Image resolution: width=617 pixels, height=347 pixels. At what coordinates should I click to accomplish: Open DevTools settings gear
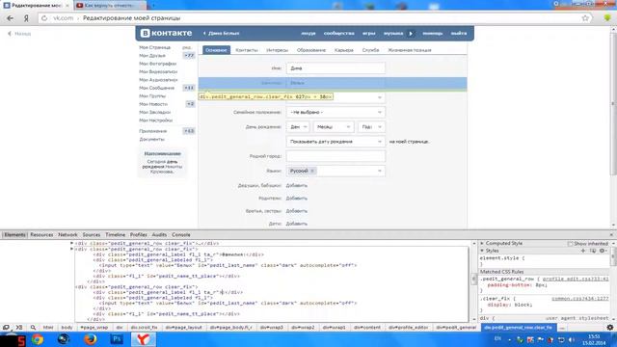(610, 328)
